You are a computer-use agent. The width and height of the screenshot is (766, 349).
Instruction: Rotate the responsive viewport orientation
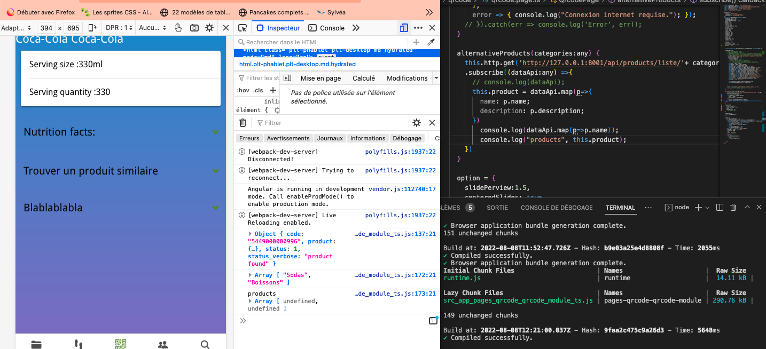[92, 28]
